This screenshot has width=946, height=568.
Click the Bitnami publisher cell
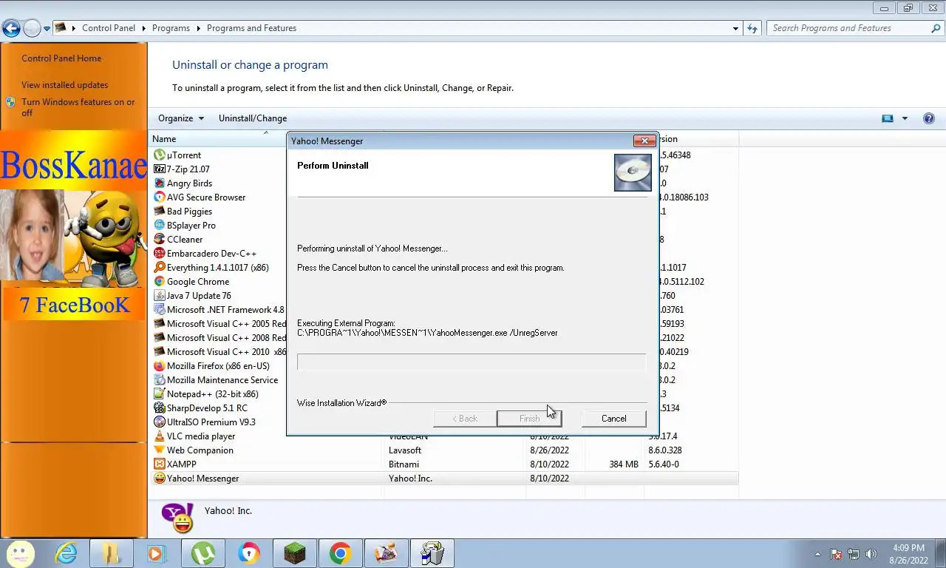click(x=404, y=464)
